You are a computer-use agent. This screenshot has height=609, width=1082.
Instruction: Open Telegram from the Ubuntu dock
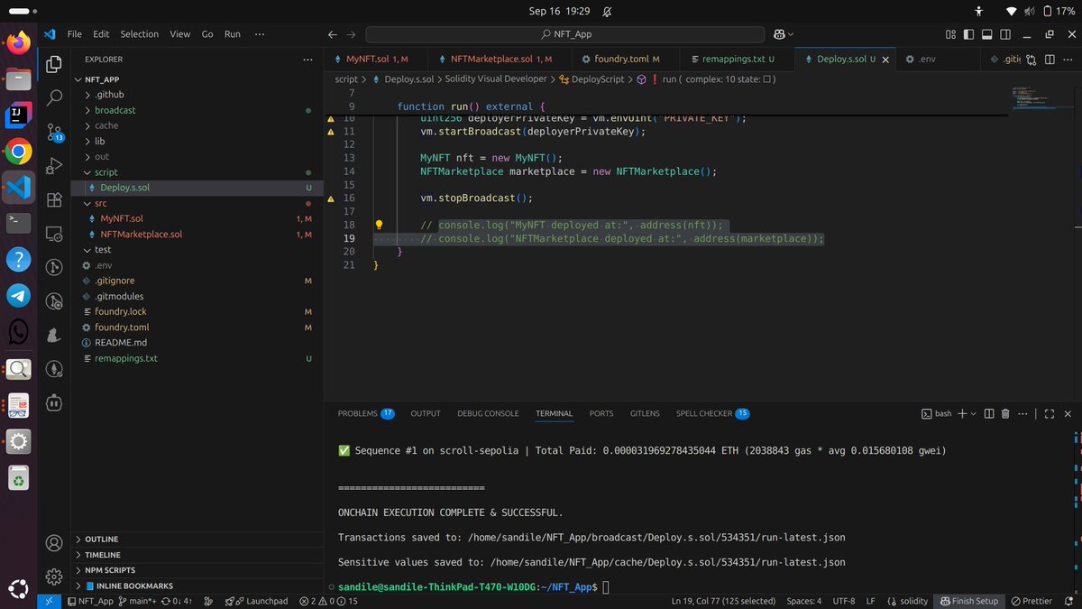(x=19, y=296)
